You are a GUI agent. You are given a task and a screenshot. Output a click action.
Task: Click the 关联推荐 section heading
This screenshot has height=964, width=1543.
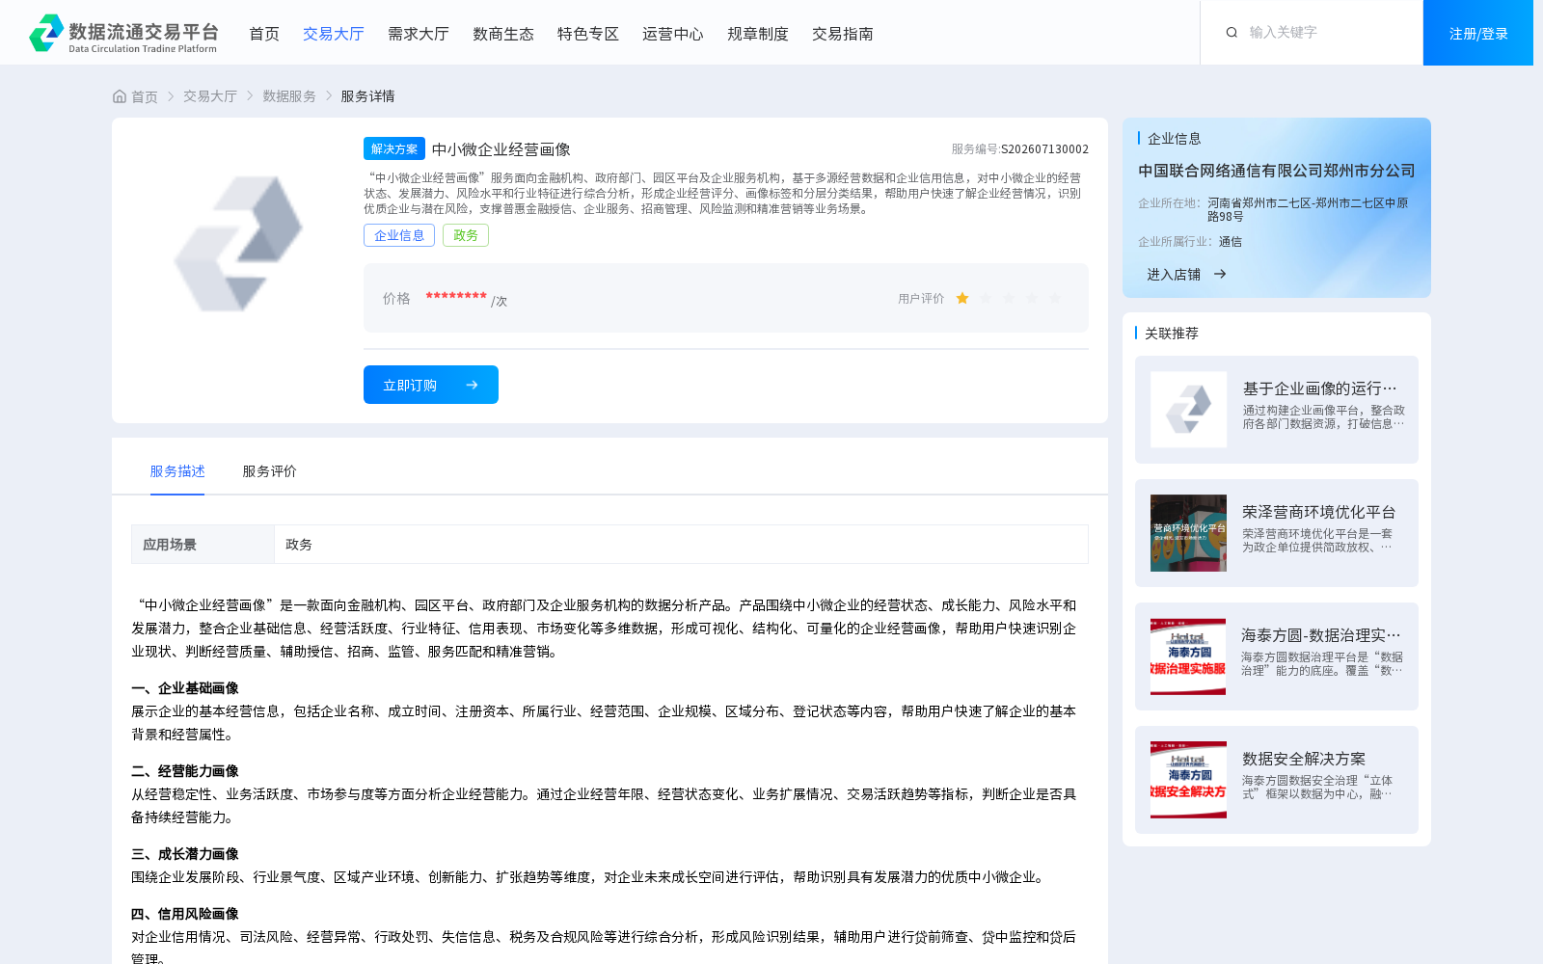coord(1172,334)
